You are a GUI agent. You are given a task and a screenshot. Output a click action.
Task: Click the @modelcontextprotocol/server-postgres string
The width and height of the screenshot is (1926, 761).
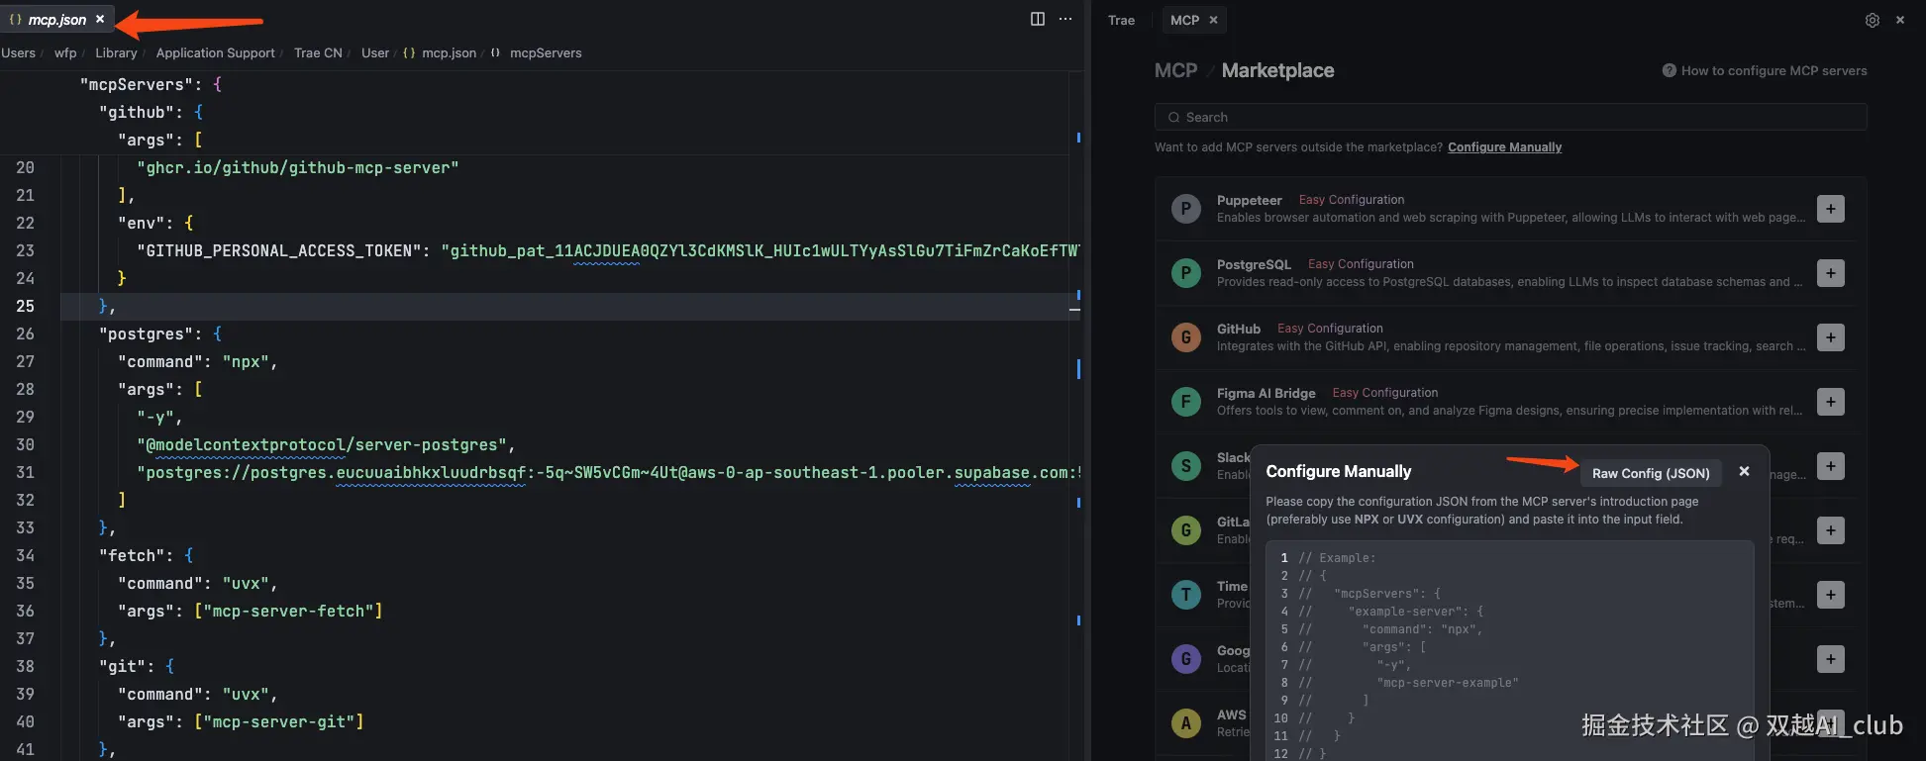321,444
